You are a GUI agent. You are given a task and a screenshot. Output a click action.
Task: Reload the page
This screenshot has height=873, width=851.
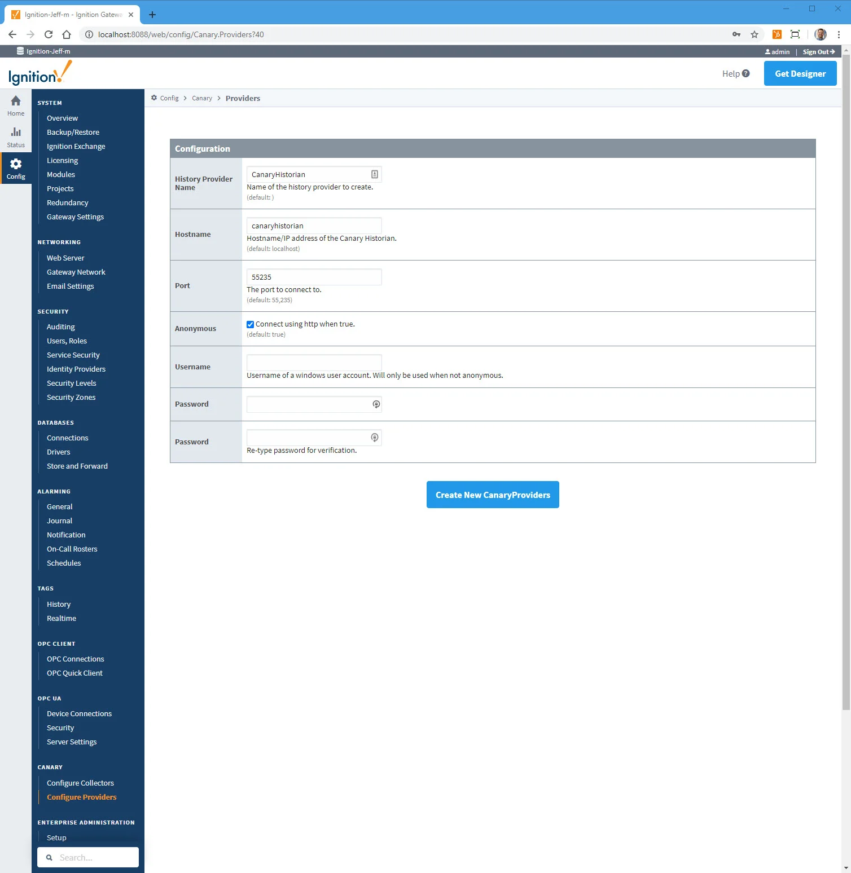pyautogui.click(x=49, y=34)
